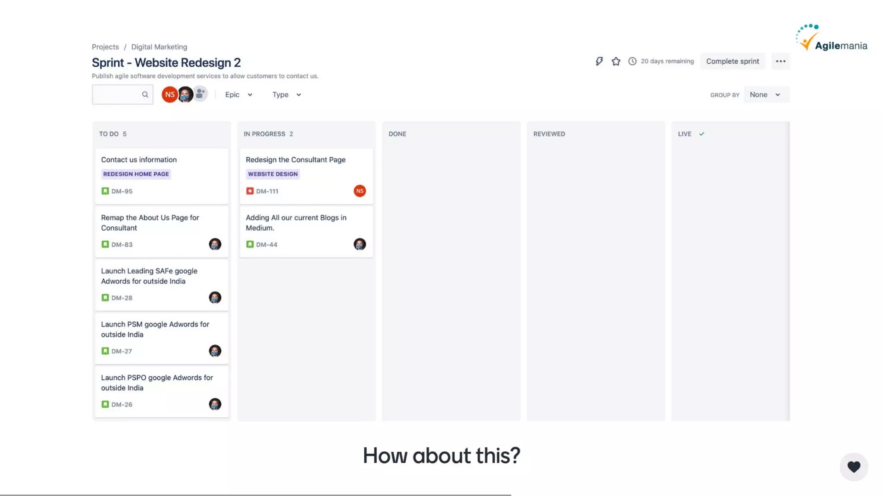
Task: Click assignee avatar on DM-27 card
Action: coord(215,351)
